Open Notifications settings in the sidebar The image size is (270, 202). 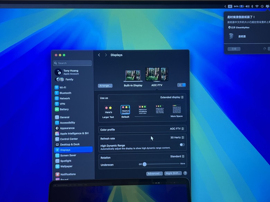[x=66, y=174]
